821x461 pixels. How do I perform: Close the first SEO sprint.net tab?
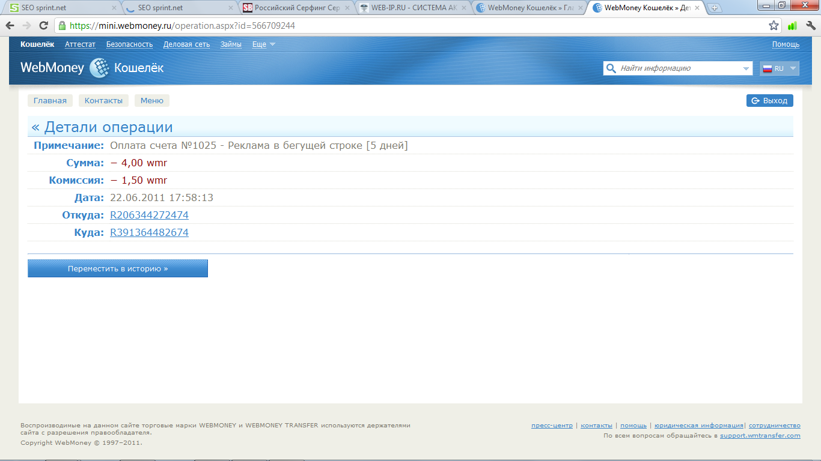[114, 8]
